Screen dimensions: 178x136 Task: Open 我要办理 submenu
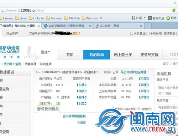tap(31, 64)
